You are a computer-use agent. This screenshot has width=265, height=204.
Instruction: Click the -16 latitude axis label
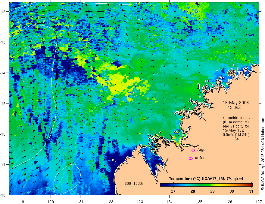pos(3,134)
